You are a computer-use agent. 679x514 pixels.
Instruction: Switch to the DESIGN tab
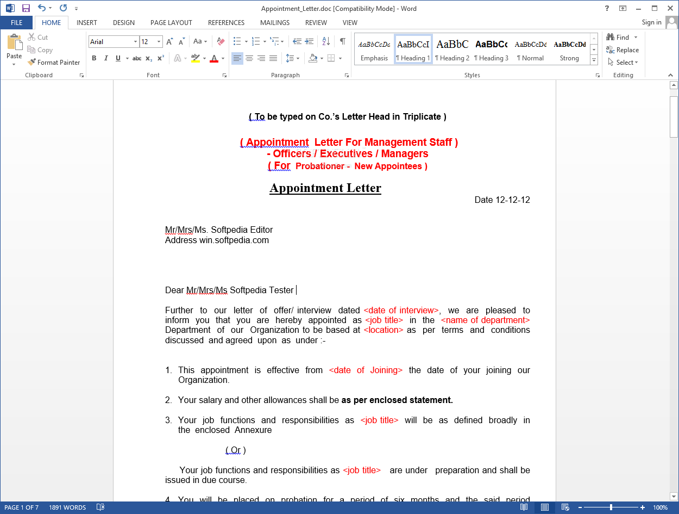point(124,23)
